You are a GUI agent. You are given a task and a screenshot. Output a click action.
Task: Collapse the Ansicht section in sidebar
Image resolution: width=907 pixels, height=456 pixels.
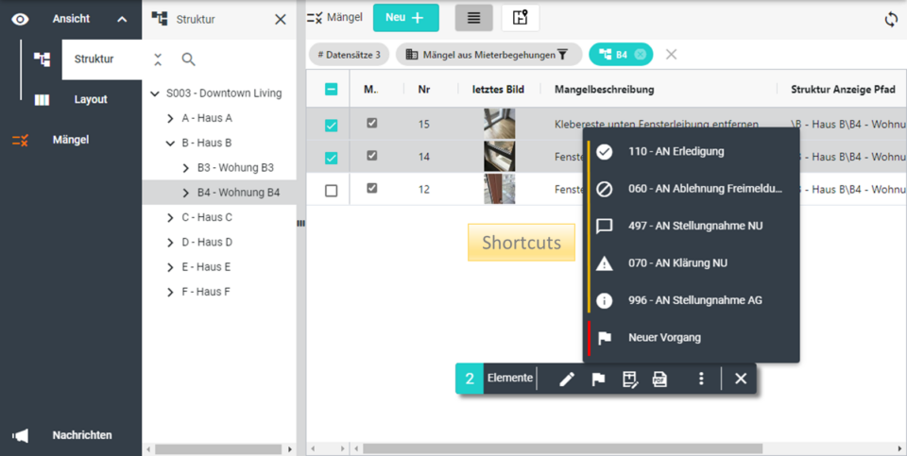[x=121, y=19]
